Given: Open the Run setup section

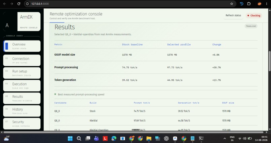Looking at the screenshot, I should [22, 73].
